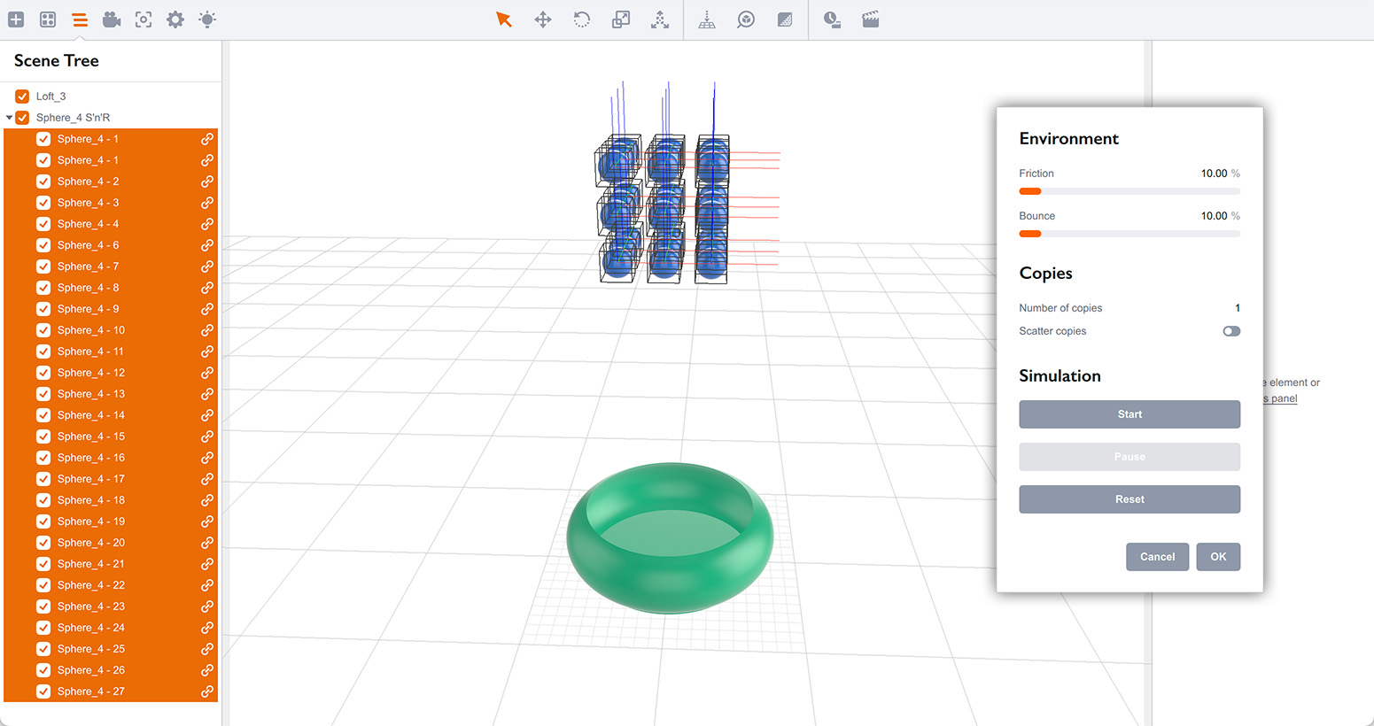This screenshot has width=1374, height=726.
Task: Click the focus selection icon
Action: [143, 19]
